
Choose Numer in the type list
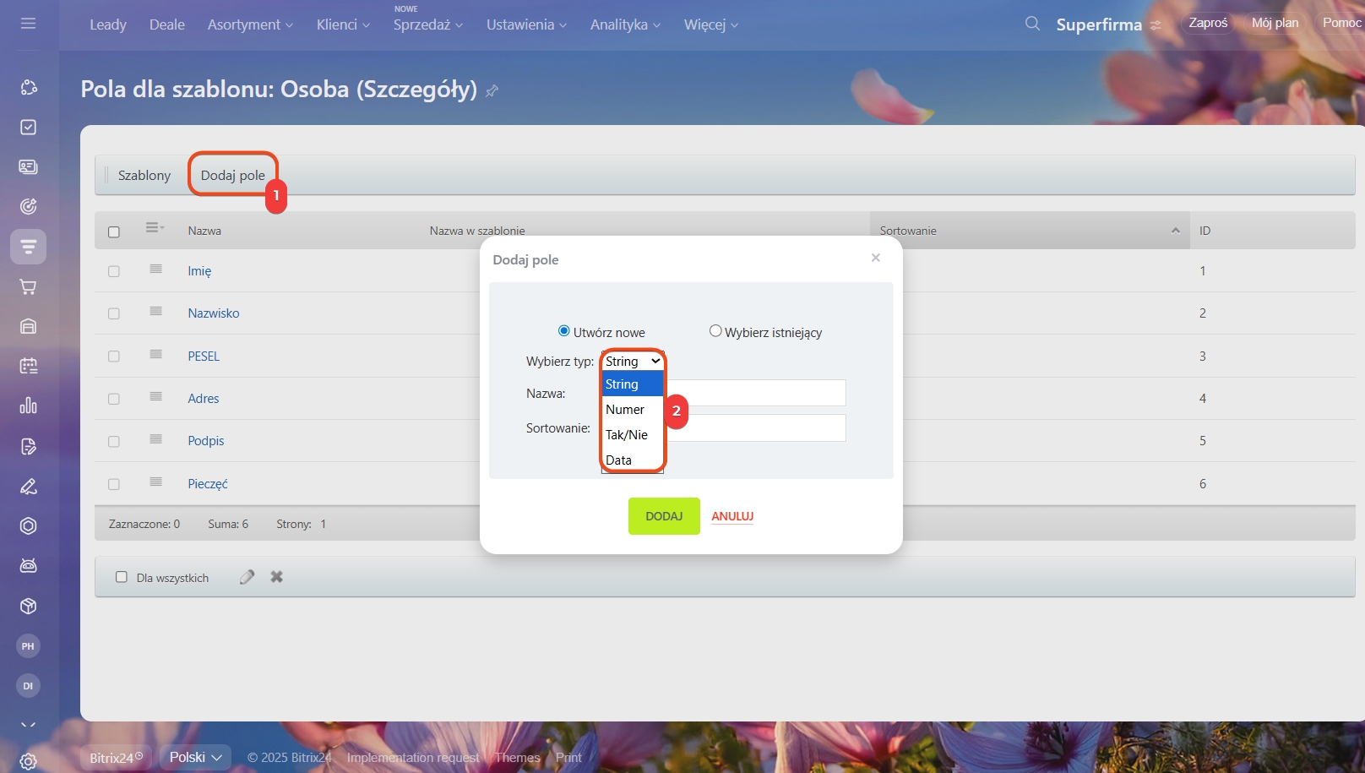point(633,409)
